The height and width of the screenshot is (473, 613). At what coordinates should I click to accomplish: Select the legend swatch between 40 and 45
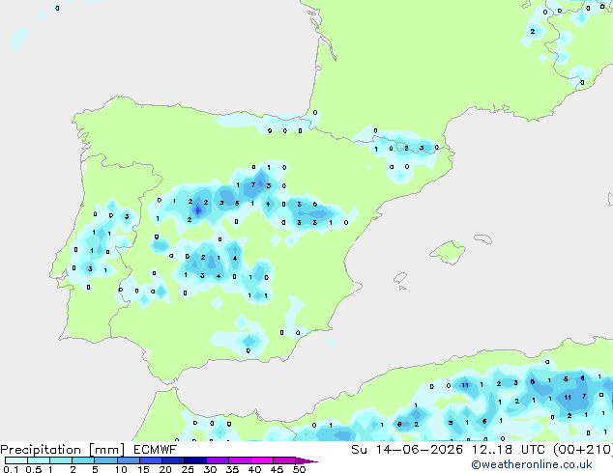262,460
